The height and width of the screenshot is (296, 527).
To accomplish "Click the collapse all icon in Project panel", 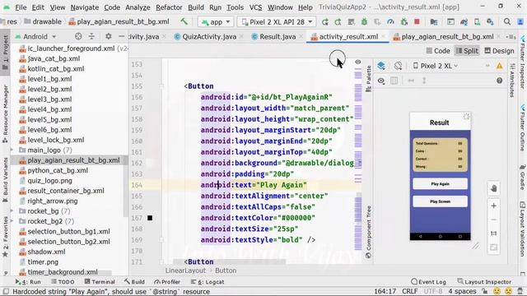I will [91, 36].
